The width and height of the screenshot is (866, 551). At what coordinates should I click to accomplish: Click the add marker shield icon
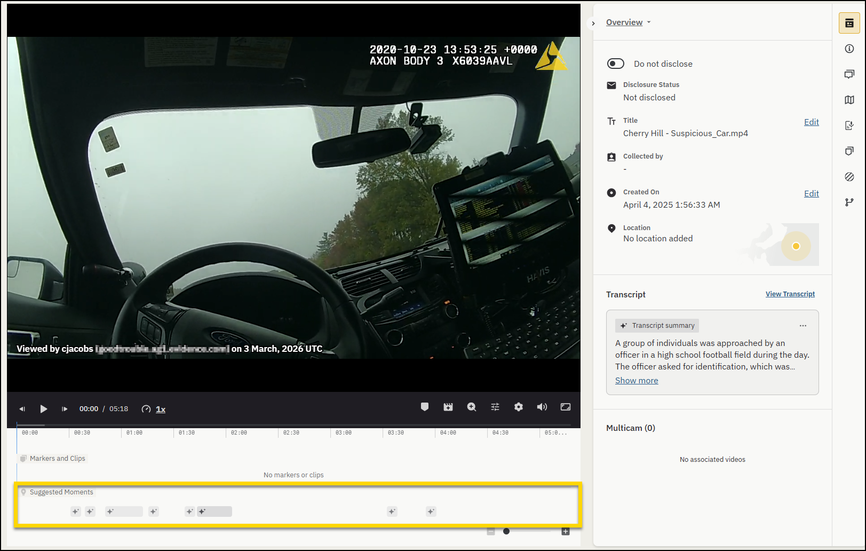[x=425, y=407]
